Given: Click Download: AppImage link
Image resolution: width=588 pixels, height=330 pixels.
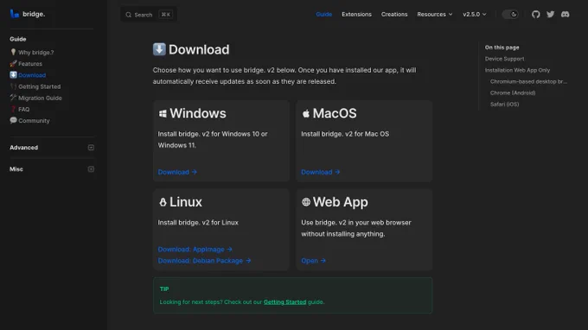Looking at the screenshot, I should (195, 249).
